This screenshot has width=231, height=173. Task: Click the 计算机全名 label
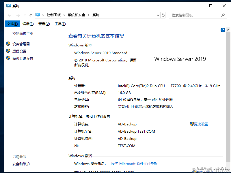(x=83, y=131)
